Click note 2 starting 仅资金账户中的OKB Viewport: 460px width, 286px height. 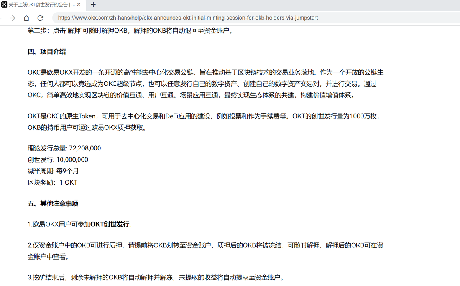[205, 251]
